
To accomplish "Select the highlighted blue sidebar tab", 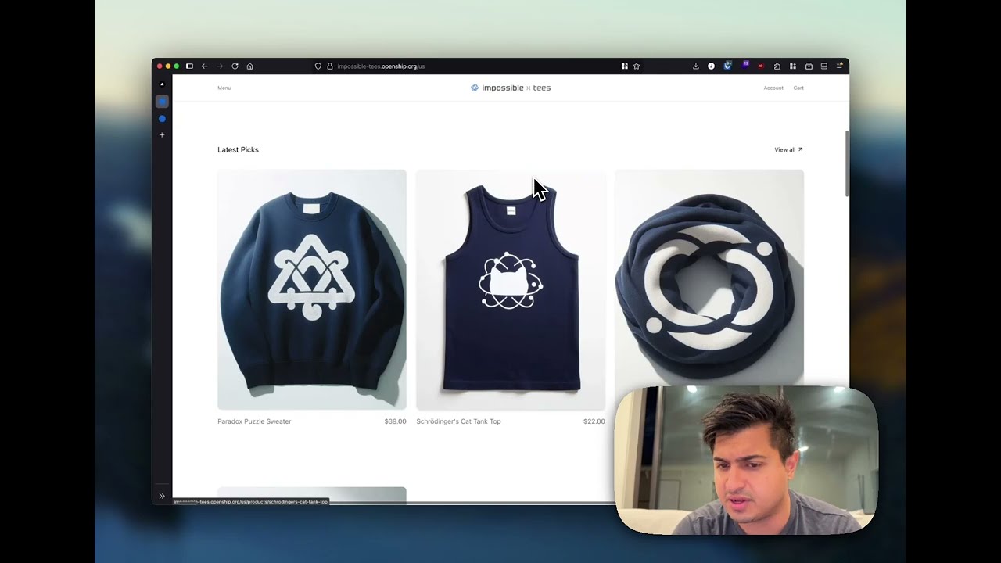I will coord(162,102).
